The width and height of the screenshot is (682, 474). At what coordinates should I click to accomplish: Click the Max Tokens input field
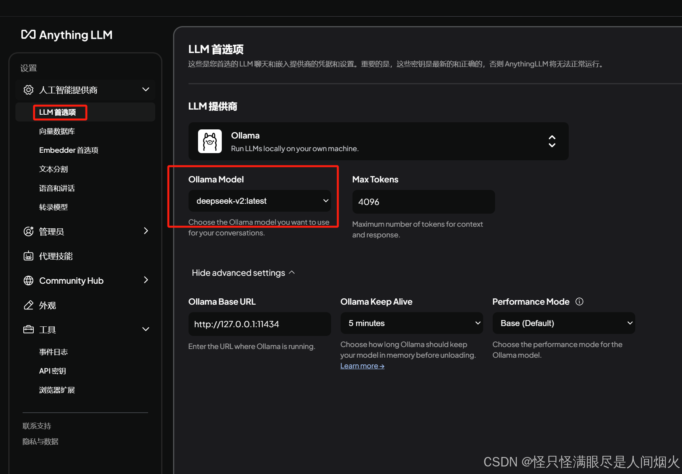(x=424, y=202)
